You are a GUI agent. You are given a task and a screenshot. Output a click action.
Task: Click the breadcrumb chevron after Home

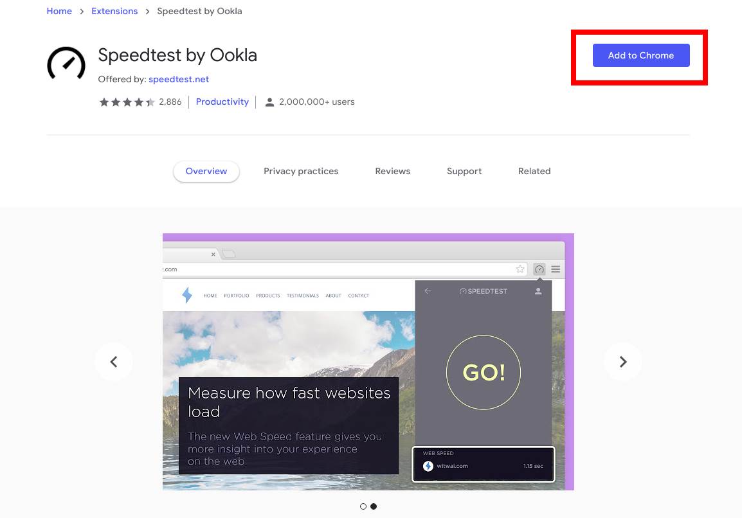pyautogui.click(x=82, y=11)
